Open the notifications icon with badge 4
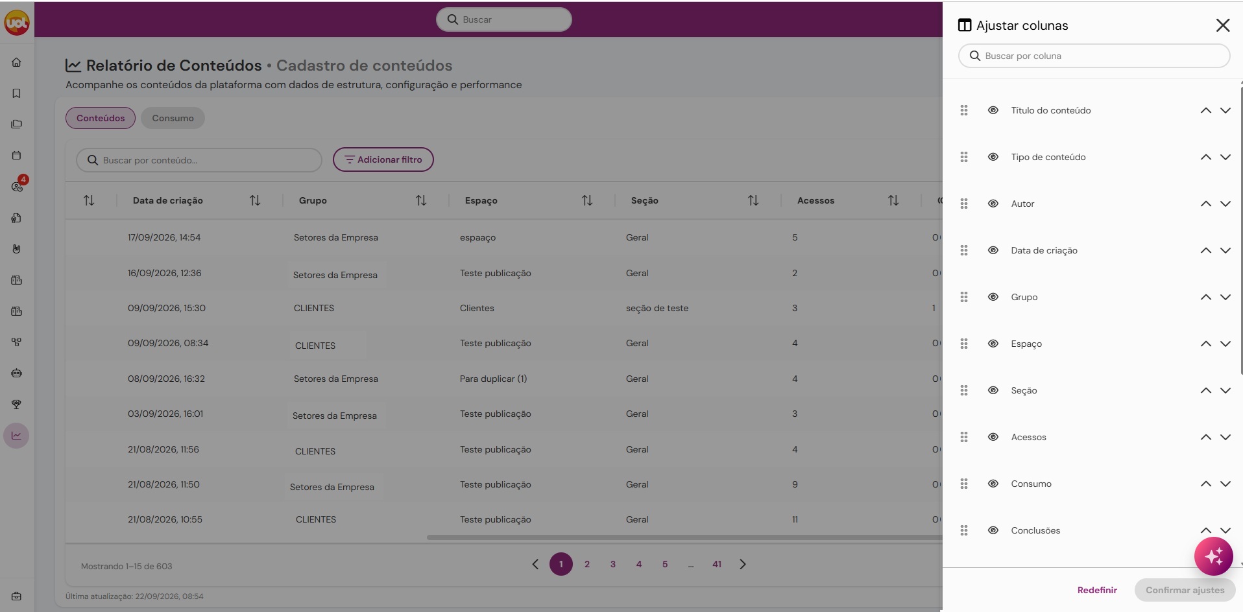Screen dimensions: 1243x612 (18, 186)
